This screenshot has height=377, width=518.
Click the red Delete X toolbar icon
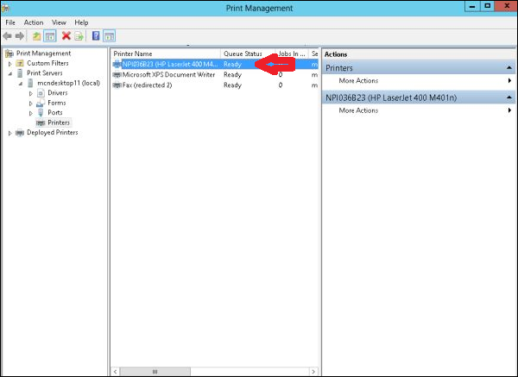[66, 35]
